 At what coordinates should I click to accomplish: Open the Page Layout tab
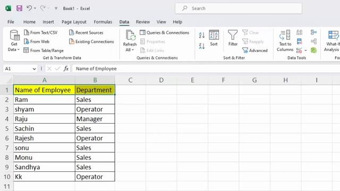pyautogui.click(x=74, y=22)
